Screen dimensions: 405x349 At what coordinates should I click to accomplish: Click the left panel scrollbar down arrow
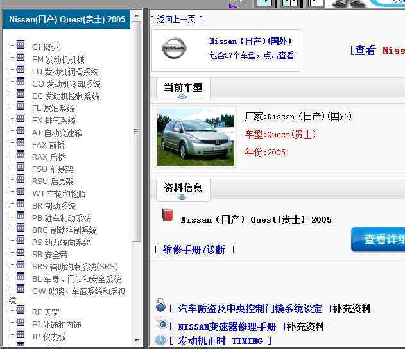tap(137, 341)
